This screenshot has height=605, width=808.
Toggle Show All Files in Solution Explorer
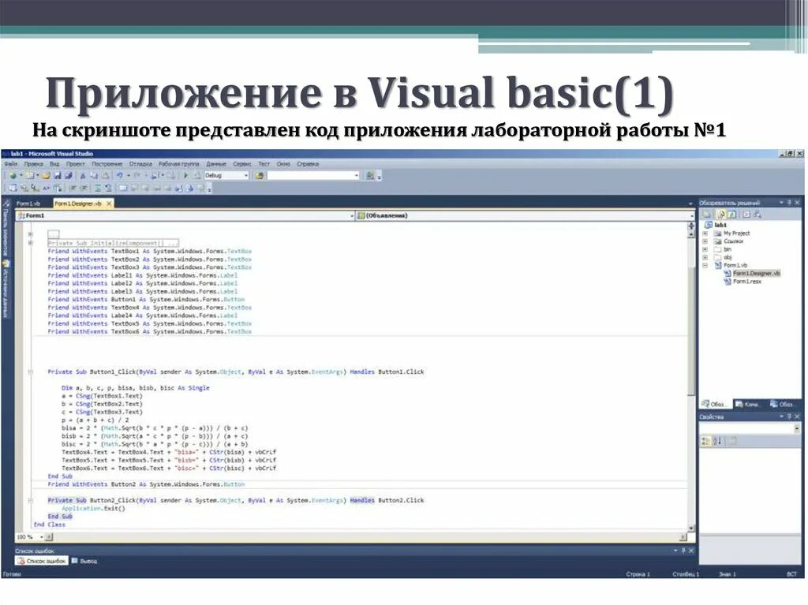coord(721,215)
